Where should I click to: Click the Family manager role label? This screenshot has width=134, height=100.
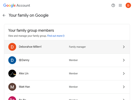[77, 47]
